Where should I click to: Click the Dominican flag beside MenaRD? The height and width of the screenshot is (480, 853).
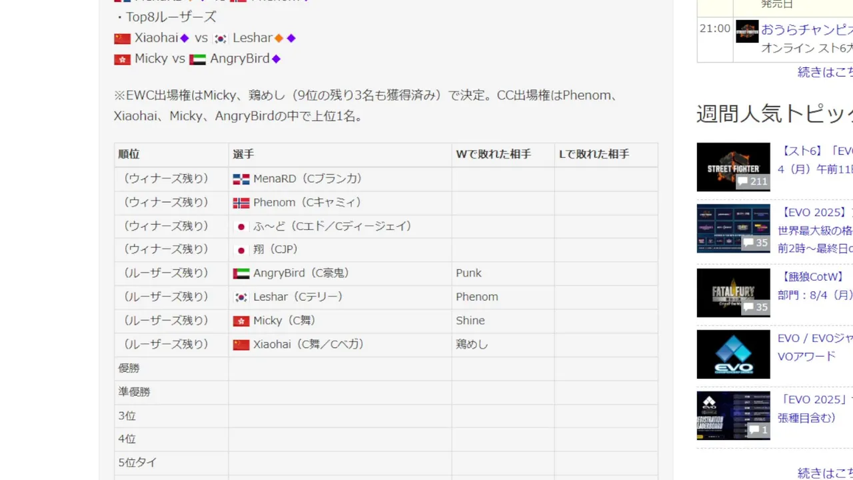pos(241,179)
